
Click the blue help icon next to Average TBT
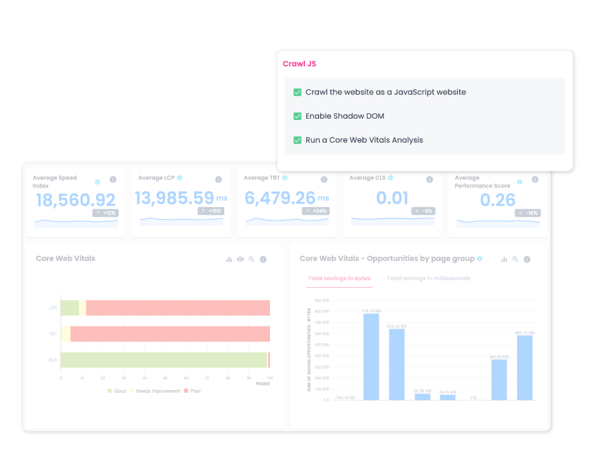pyautogui.click(x=285, y=178)
